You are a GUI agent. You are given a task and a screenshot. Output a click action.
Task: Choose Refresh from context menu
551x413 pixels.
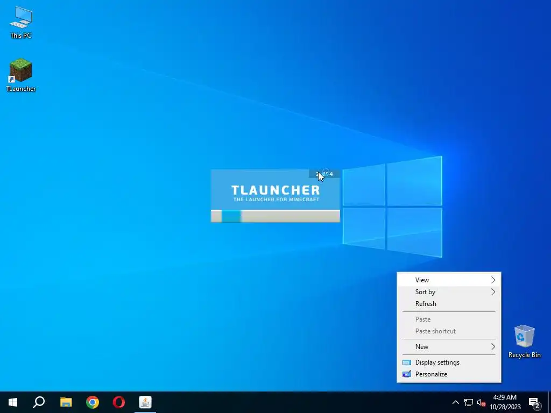[x=449, y=304]
